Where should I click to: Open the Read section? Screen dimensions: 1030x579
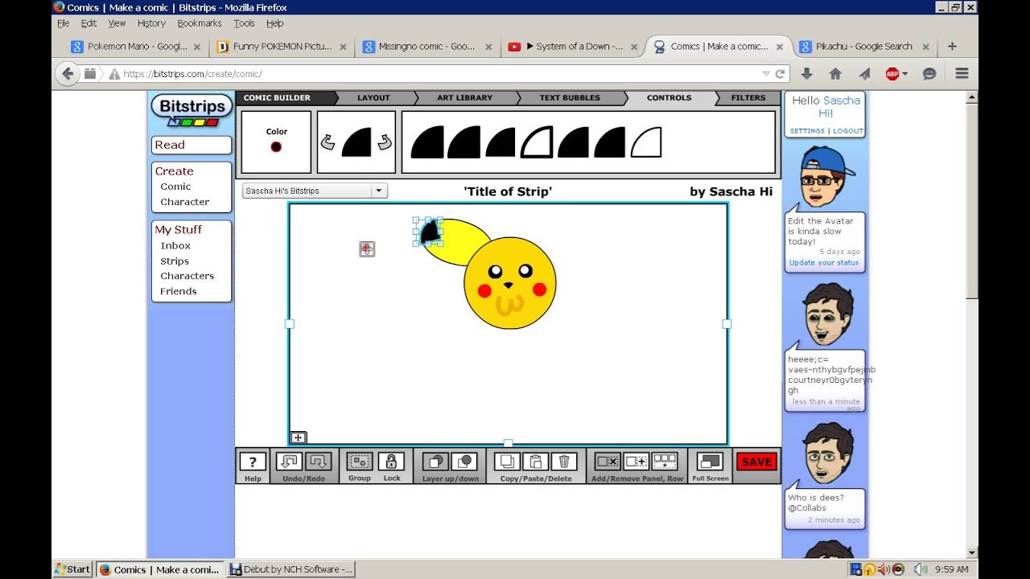[x=192, y=145]
